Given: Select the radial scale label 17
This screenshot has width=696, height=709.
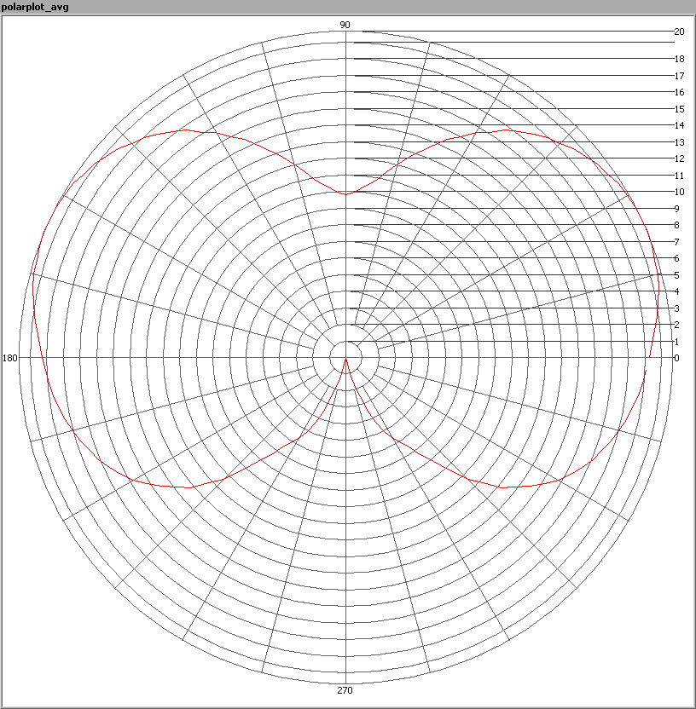Looking at the screenshot, I should tap(679, 76).
